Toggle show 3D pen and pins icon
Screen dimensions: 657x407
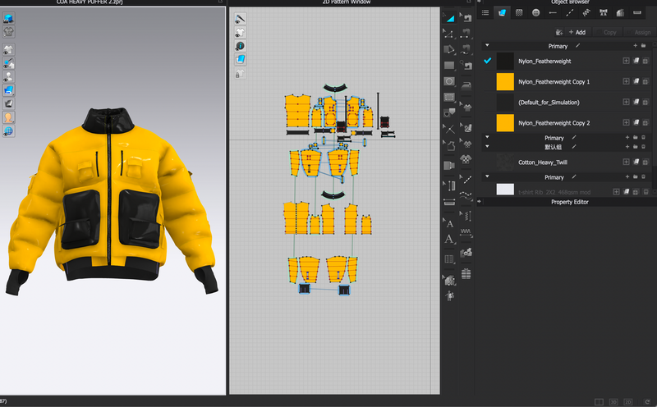pyautogui.click(x=8, y=63)
